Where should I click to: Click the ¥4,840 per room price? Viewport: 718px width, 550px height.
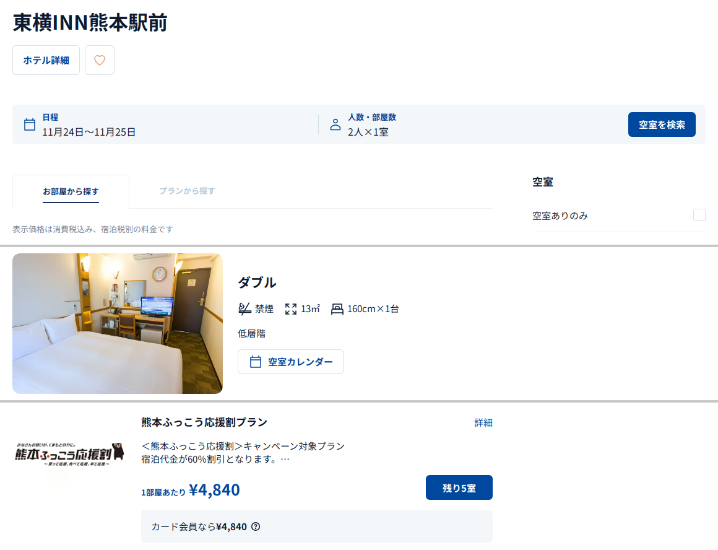point(214,490)
